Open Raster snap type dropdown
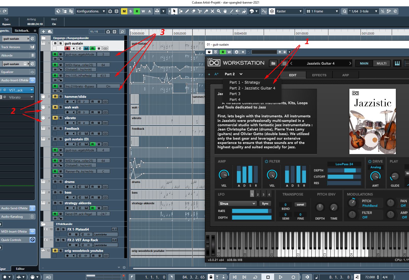This screenshot has width=409, height=280. (289, 11)
